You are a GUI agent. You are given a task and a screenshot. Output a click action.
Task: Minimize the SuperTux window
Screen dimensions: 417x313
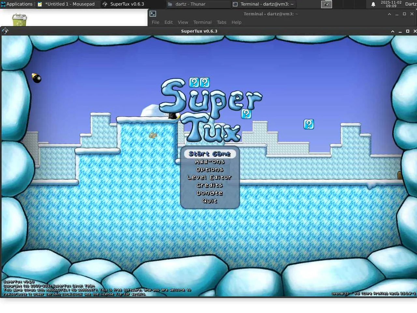tap(400, 31)
